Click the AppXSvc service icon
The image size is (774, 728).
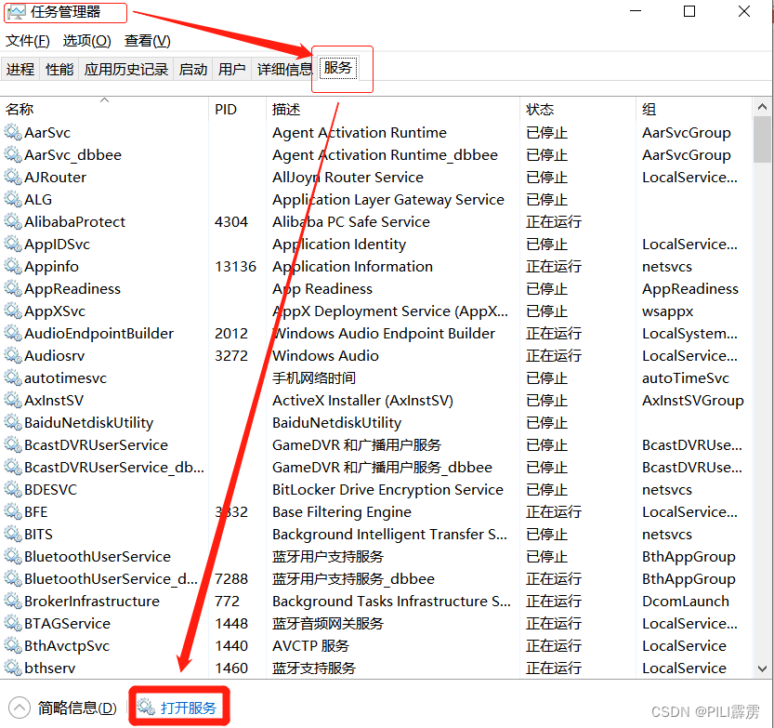point(13,311)
